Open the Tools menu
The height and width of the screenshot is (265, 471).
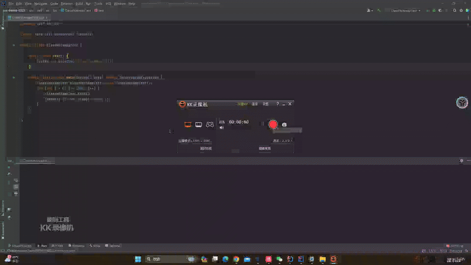98,3
